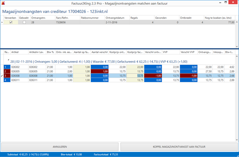Toggle the Geboekt checkbox for receipt 28
This screenshot has width=239, height=157.
point(24,22)
